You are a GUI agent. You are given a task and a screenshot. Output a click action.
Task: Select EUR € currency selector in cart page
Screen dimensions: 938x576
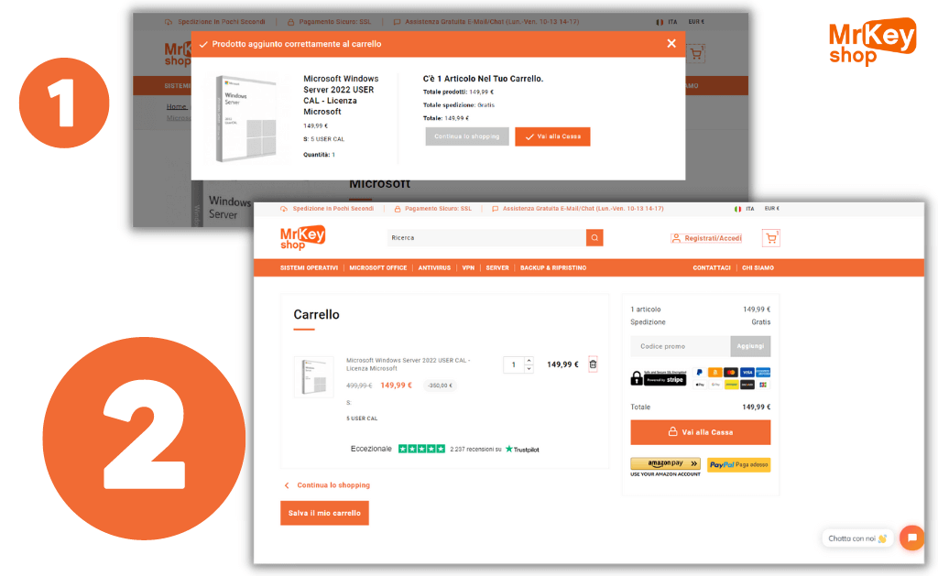coord(771,209)
